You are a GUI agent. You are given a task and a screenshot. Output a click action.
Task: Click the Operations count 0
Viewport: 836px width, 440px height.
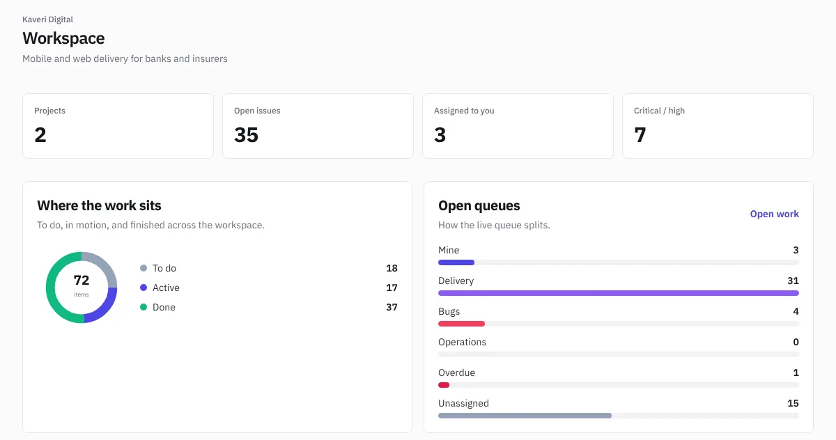tap(796, 342)
